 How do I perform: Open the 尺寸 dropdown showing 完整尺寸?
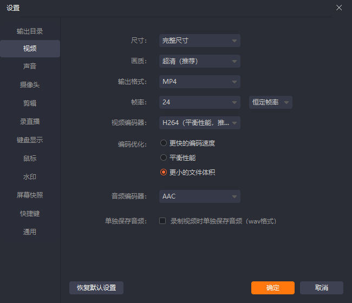199,41
